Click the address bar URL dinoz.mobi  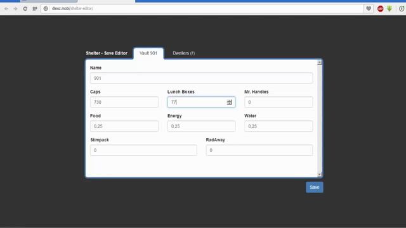pyautogui.click(x=72, y=8)
